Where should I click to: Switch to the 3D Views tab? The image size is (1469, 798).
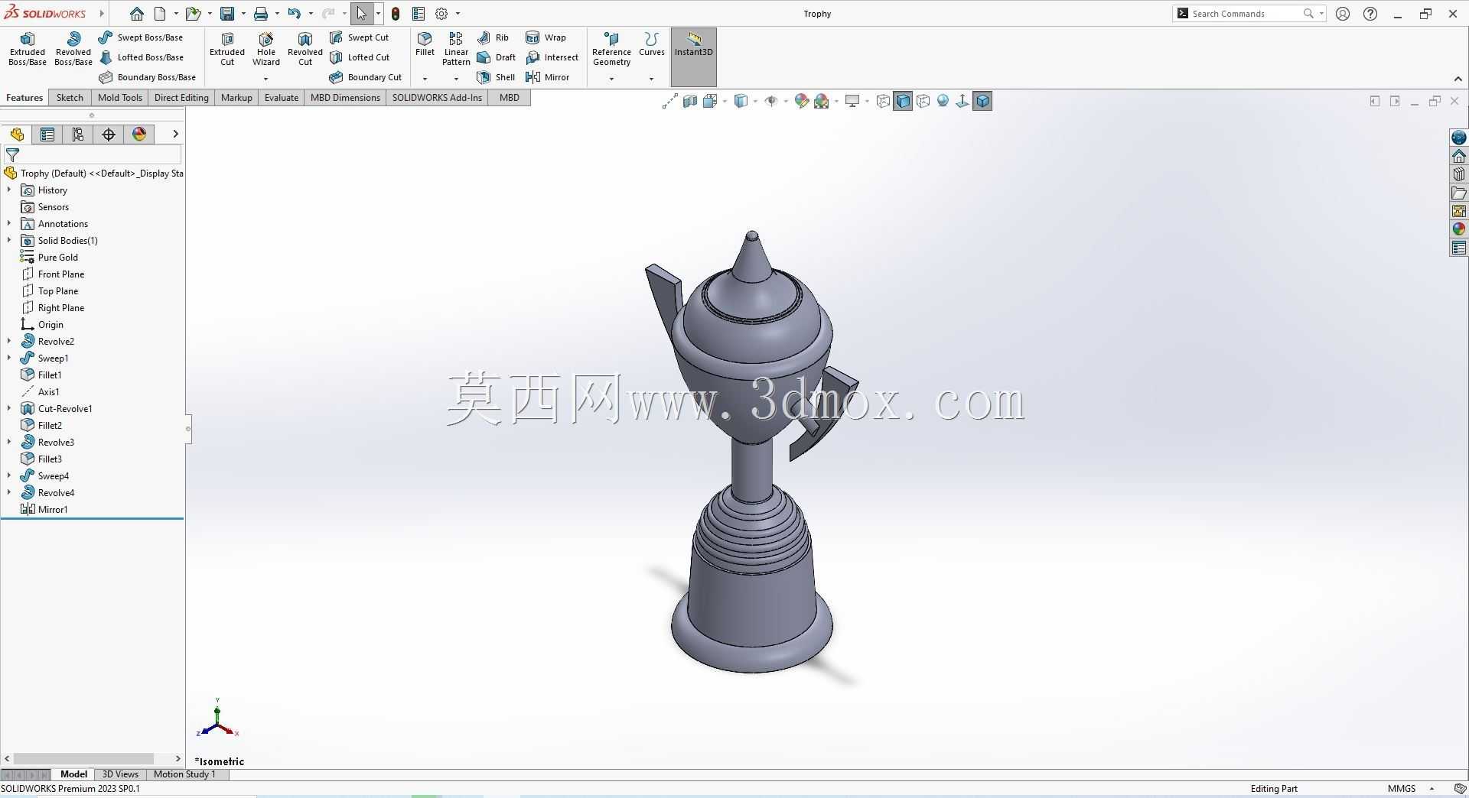[x=120, y=774]
